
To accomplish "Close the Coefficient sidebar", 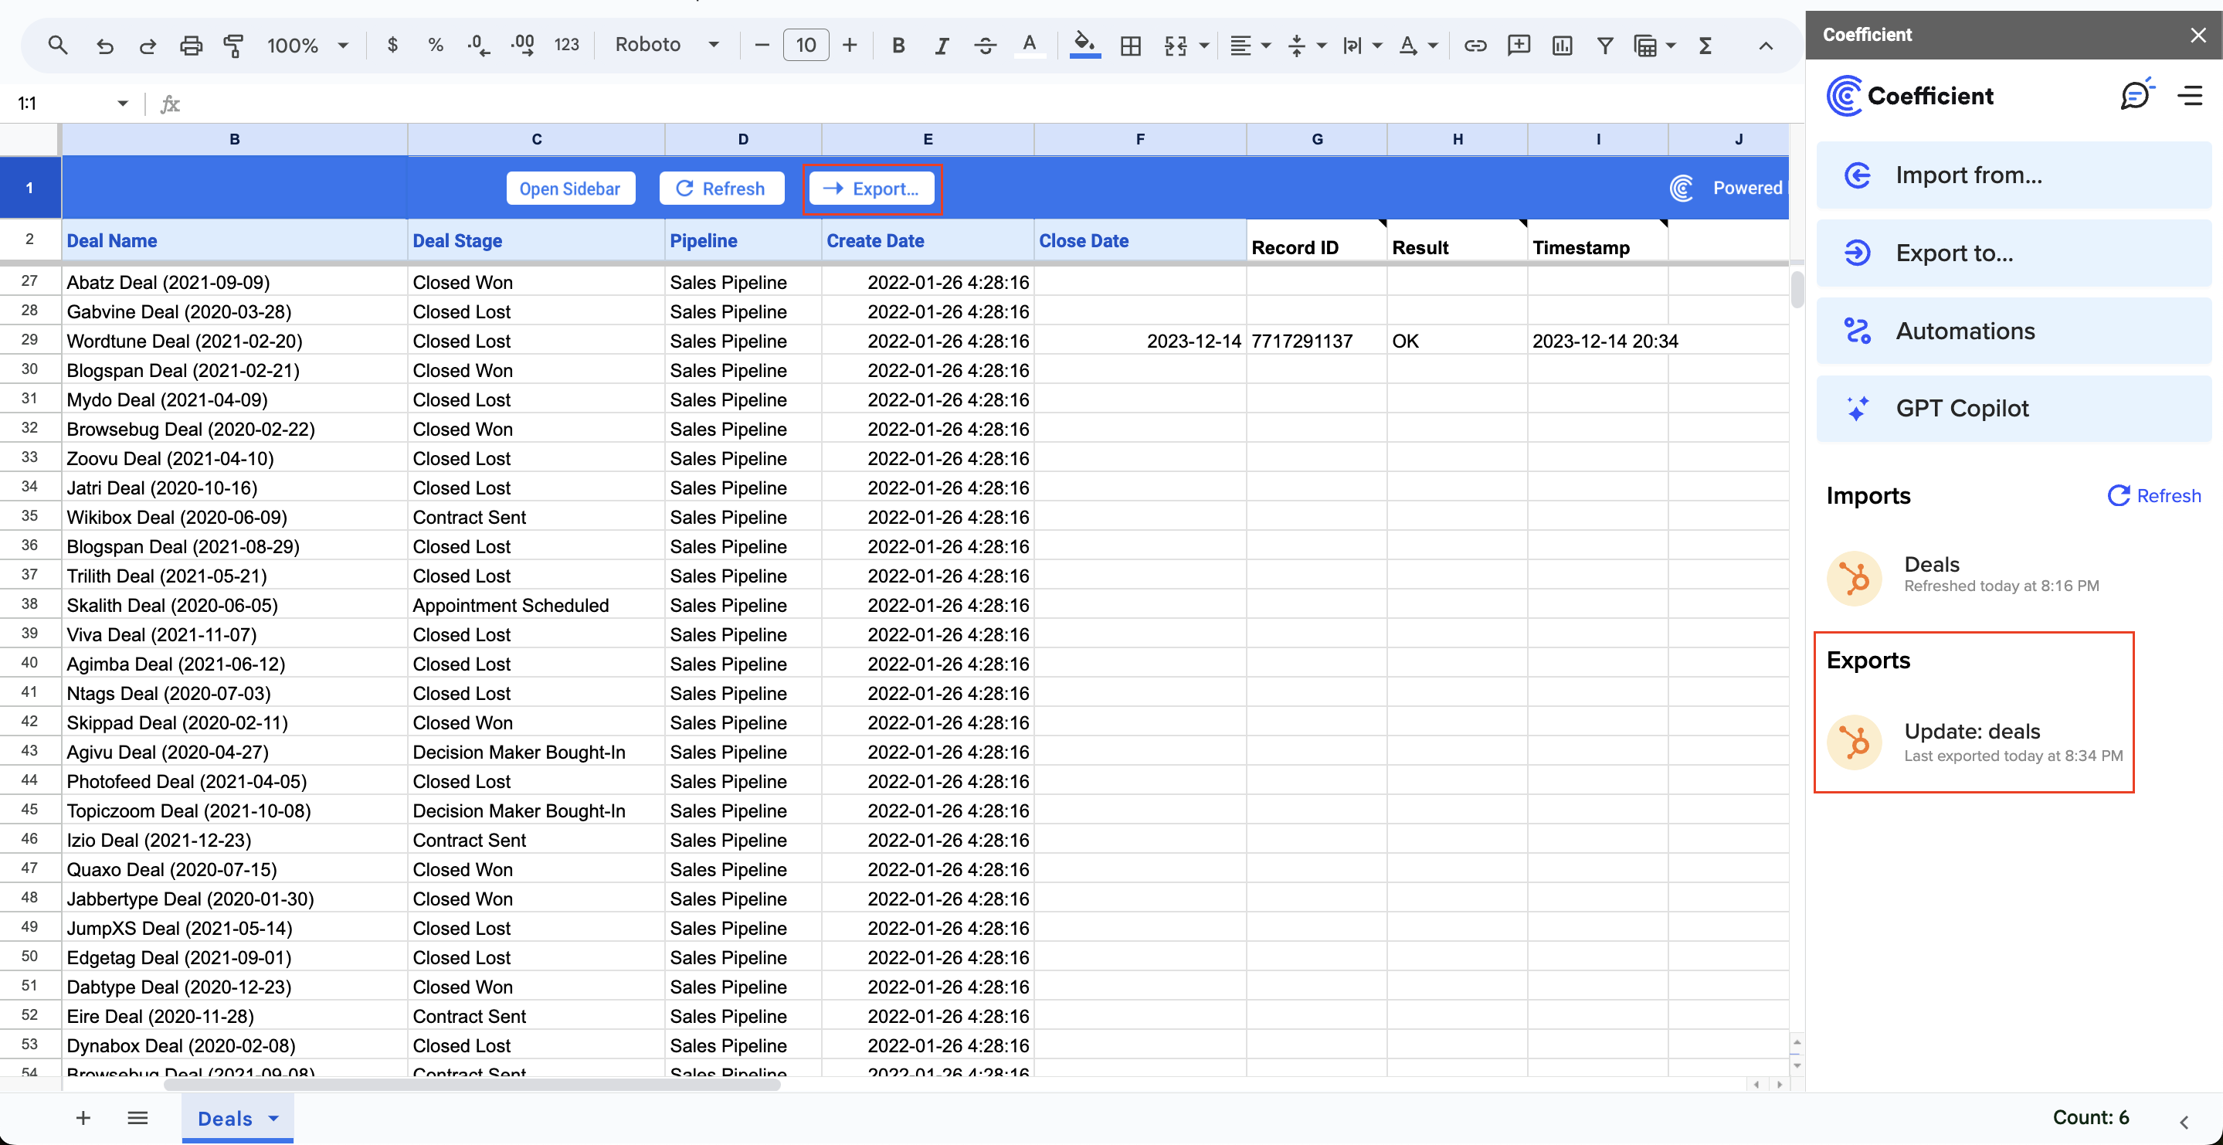I will 2198,35.
